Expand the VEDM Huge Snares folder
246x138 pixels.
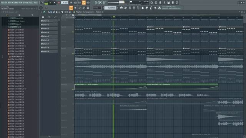point(18,21)
